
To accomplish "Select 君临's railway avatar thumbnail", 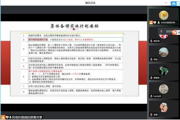I will point(164,52).
